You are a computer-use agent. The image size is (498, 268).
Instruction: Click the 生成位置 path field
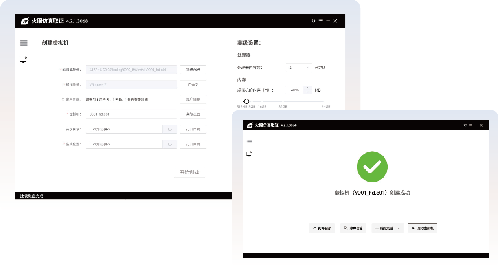tap(124, 144)
